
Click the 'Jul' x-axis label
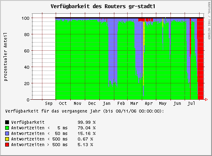coord(191,104)
